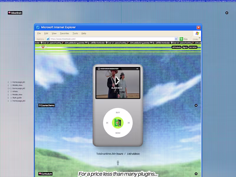Expand the Links toolbar chevron
Viewport: 236px width, 177px height.
tap(199, 38)
